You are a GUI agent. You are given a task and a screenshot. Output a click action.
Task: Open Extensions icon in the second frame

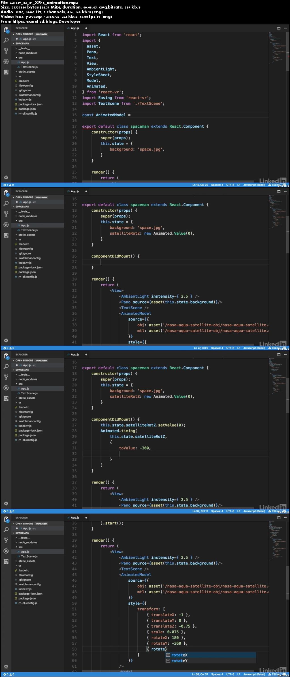[6, 235]
